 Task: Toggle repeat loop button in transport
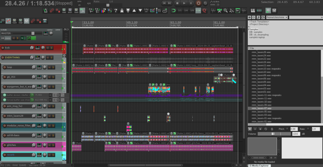205,3
